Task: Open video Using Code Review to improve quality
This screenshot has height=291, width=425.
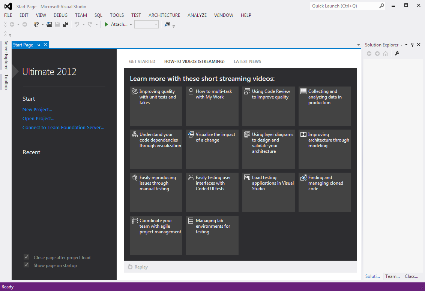Action: coord(268,106)
